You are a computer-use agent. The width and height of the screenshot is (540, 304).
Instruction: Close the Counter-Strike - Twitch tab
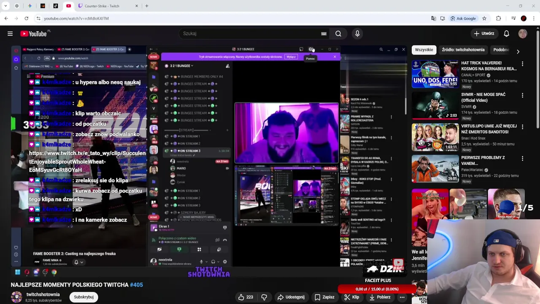136,6
